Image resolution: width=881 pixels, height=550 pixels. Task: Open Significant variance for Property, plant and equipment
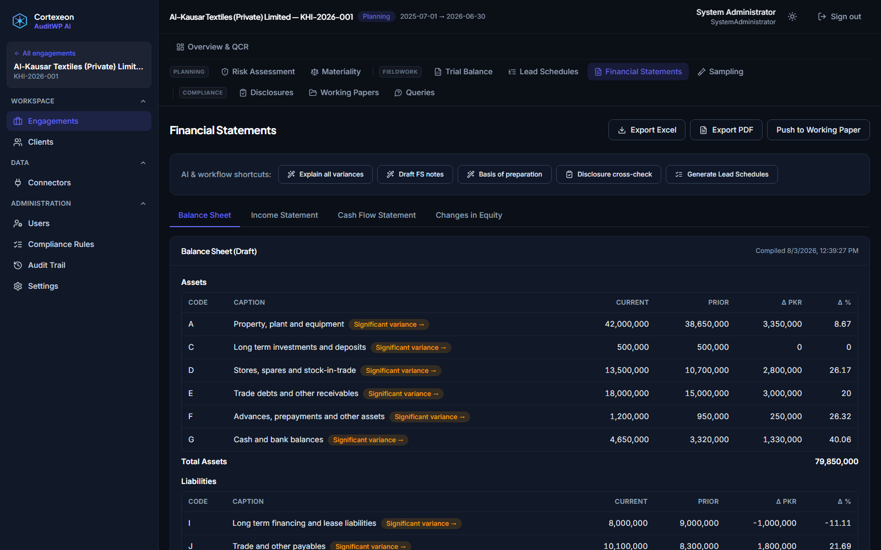click(389, 324)
